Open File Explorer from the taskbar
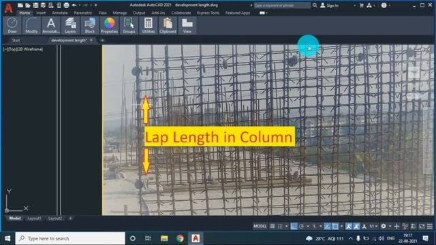This screenshot has height=245, width=436. (x=164, y=238)
